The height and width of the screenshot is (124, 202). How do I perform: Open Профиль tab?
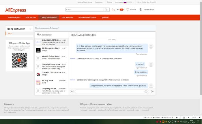click(x=105, y=18)
